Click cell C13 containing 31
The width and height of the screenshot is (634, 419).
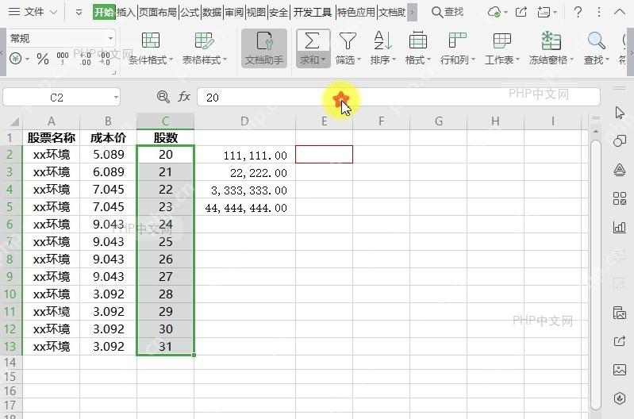(165, 347)
